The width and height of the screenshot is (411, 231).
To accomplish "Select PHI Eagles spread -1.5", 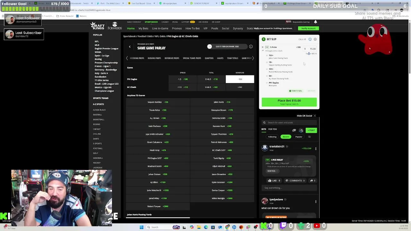I will (183, 79).
